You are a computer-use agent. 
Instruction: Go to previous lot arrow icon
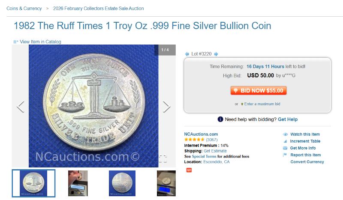point(187,54)
